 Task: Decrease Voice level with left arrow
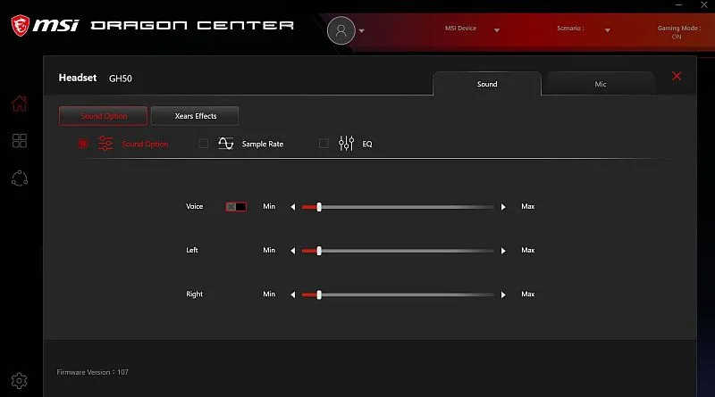click(293, 207)
